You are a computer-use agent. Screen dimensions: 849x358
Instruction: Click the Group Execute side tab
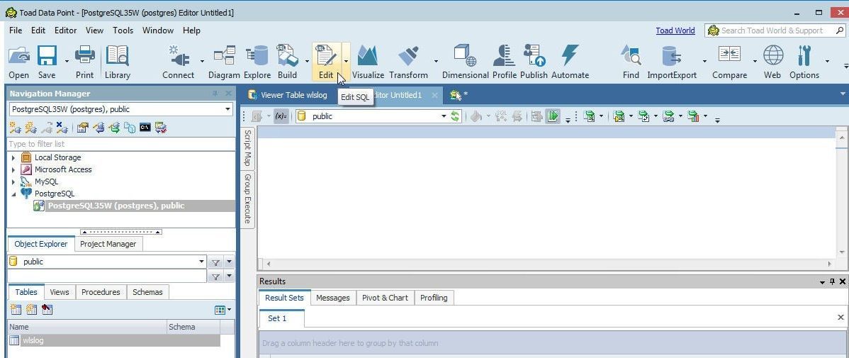coord(247,198)
